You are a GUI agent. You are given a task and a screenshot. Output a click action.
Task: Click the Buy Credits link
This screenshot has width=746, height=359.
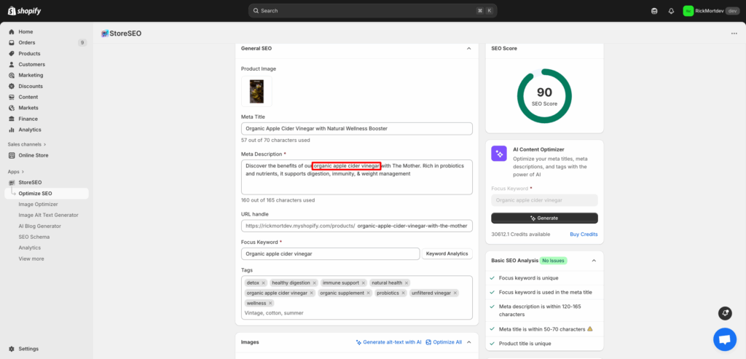pos(584,234)
